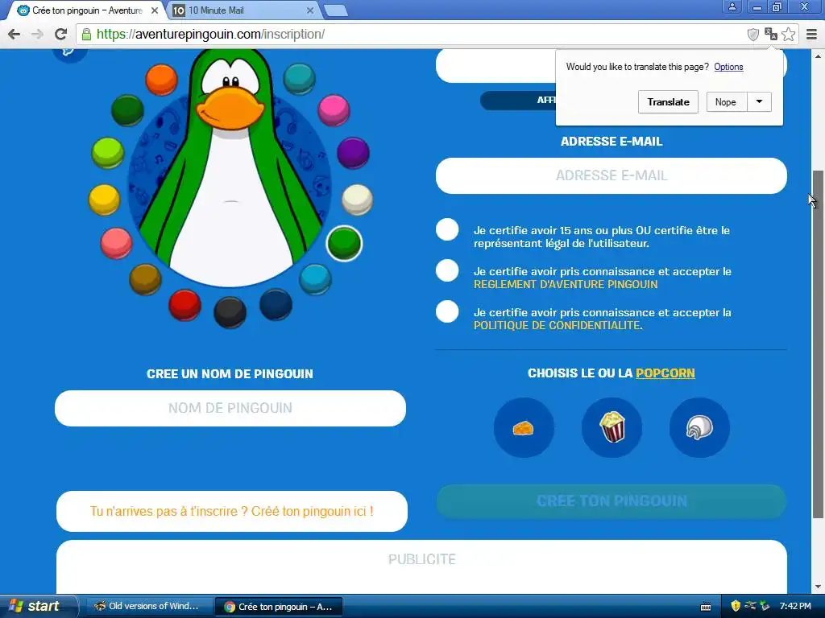This screenshot has width=825, height=618.
Task: Open the REGLEMENT D'AVENTURE PINGOUIN link
Action: pyautogui.click(x=566, y=284)
